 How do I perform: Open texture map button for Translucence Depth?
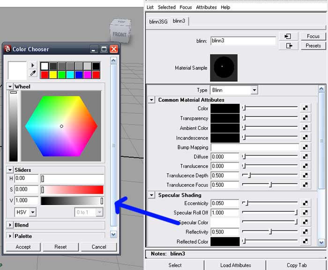(x=305, y=175)
